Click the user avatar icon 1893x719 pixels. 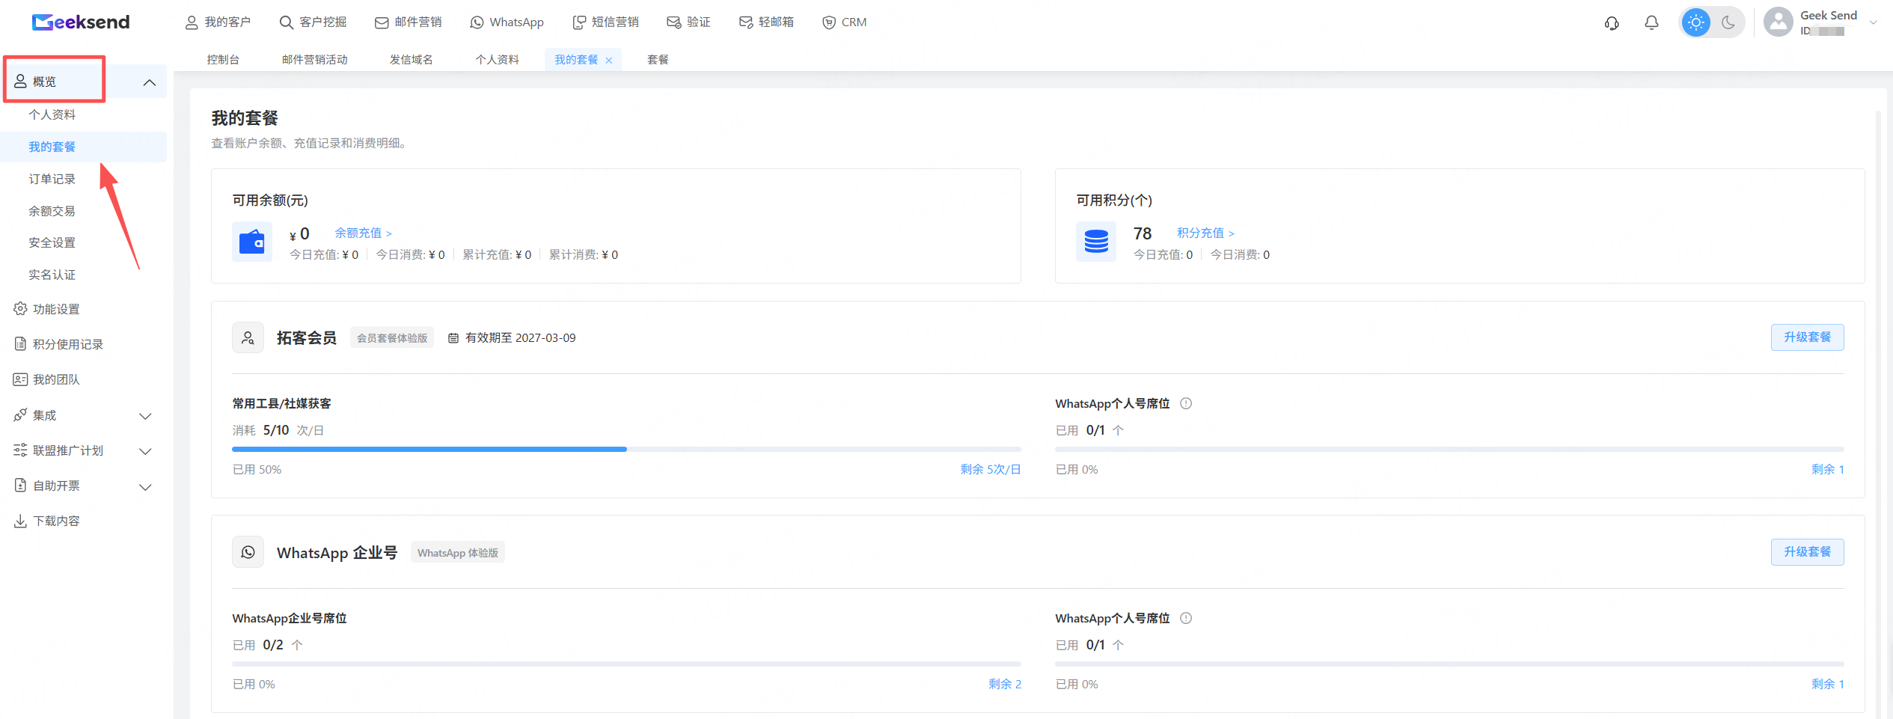1778,22
